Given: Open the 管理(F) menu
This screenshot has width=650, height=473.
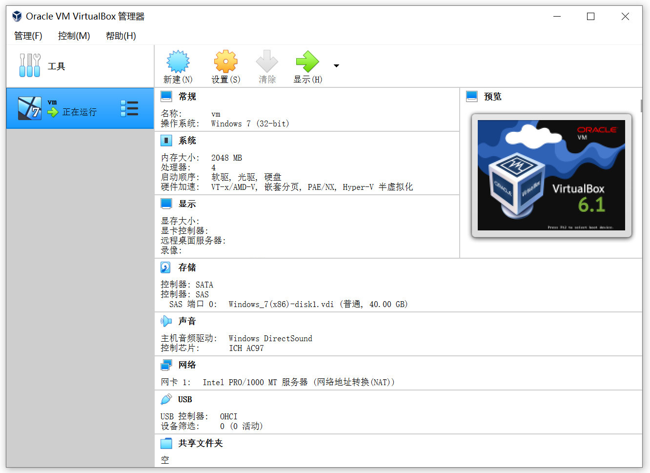Looking at the screenshot, I should 28,36.
